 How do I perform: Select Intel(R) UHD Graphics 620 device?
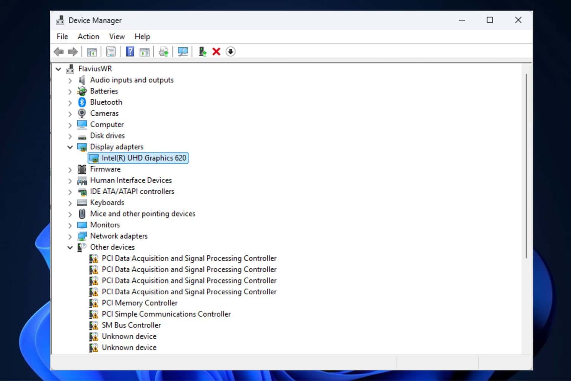coord(143,158)
